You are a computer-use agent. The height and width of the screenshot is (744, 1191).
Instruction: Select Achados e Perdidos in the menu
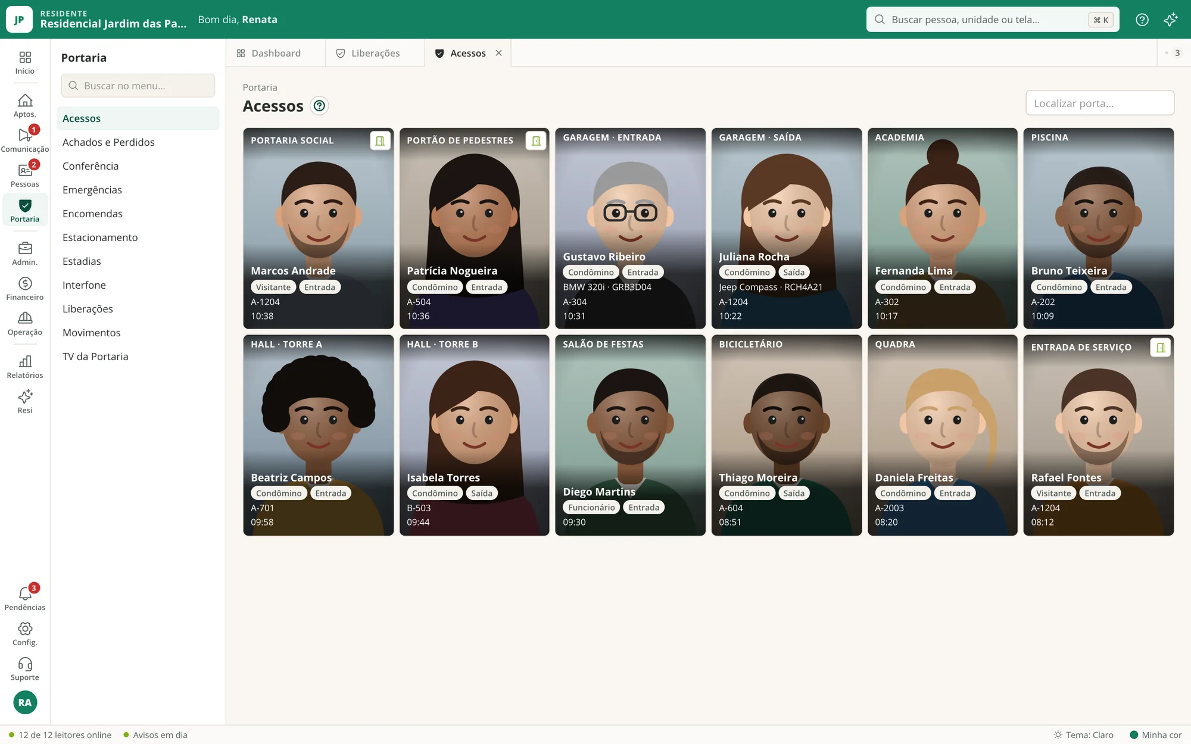point(138,142)
